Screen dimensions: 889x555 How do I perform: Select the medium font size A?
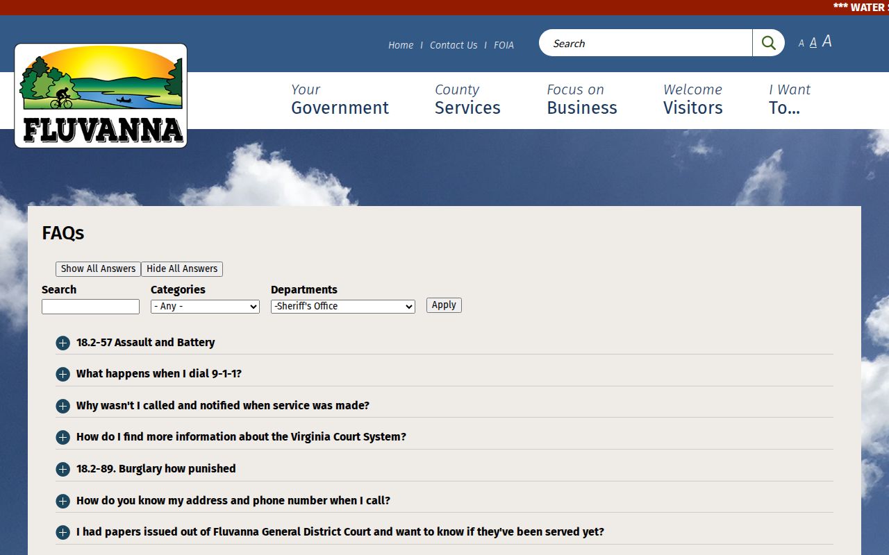click(813, 43)
